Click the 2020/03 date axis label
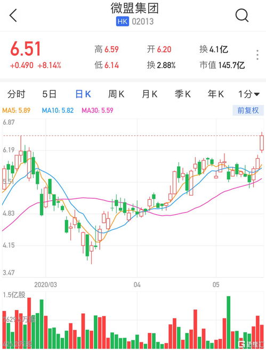This screenshot has width=266, height=350. coord(45,284)
